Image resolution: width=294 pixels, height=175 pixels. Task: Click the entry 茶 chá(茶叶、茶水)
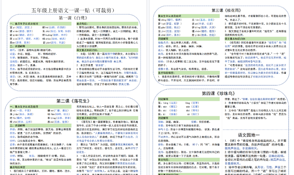pos(169,35)
